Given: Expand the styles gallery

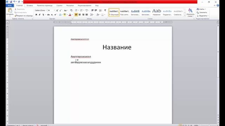Looking at the screenshot, I should pos(185,15).
